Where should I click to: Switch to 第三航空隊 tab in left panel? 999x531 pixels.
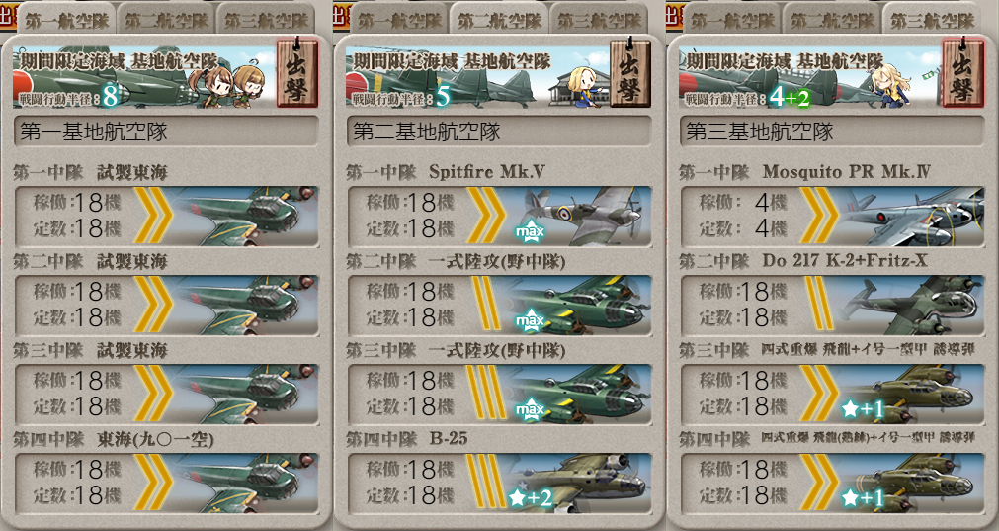coord(267,19)
